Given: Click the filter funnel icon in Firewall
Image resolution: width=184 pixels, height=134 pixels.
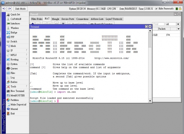Looking at the screenshot, I should (x=63, y=24).
